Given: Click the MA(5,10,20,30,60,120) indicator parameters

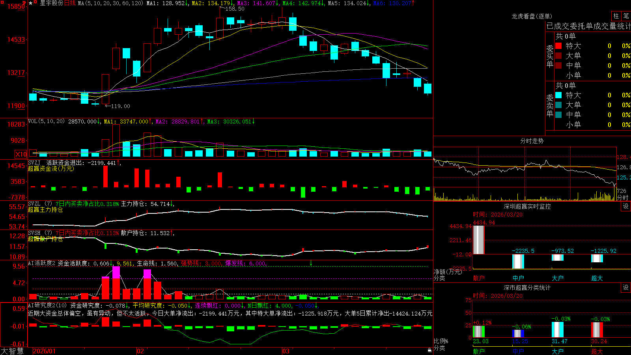Looking at the screenshot, I should click(x=110, y=3).
